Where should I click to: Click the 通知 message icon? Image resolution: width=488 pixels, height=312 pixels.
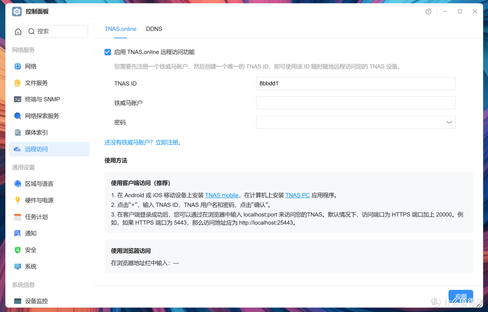(18, 234)
